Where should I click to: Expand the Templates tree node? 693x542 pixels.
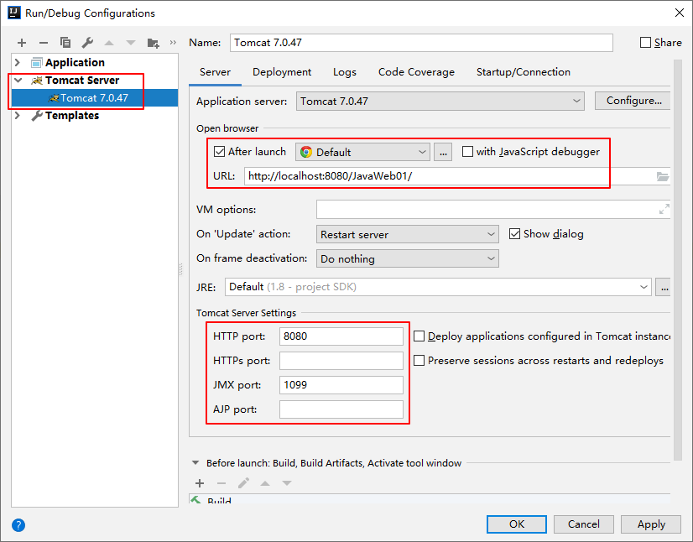[18, 116]
